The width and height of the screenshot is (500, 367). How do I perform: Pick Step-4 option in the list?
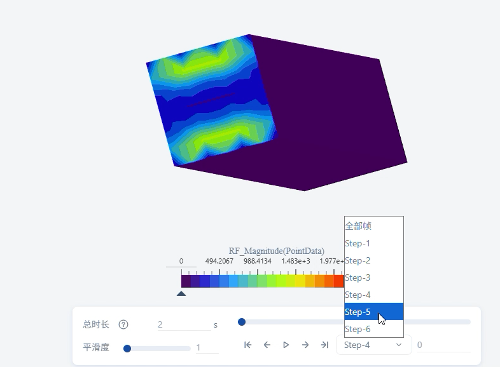(373, 295)
